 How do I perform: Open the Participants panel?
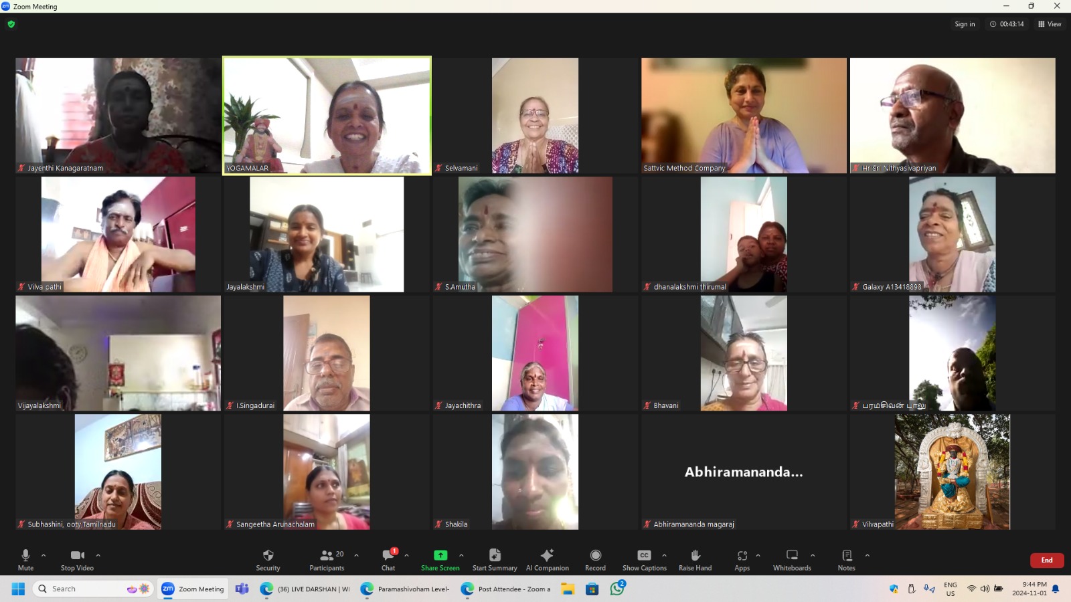[x=327, y=559]
